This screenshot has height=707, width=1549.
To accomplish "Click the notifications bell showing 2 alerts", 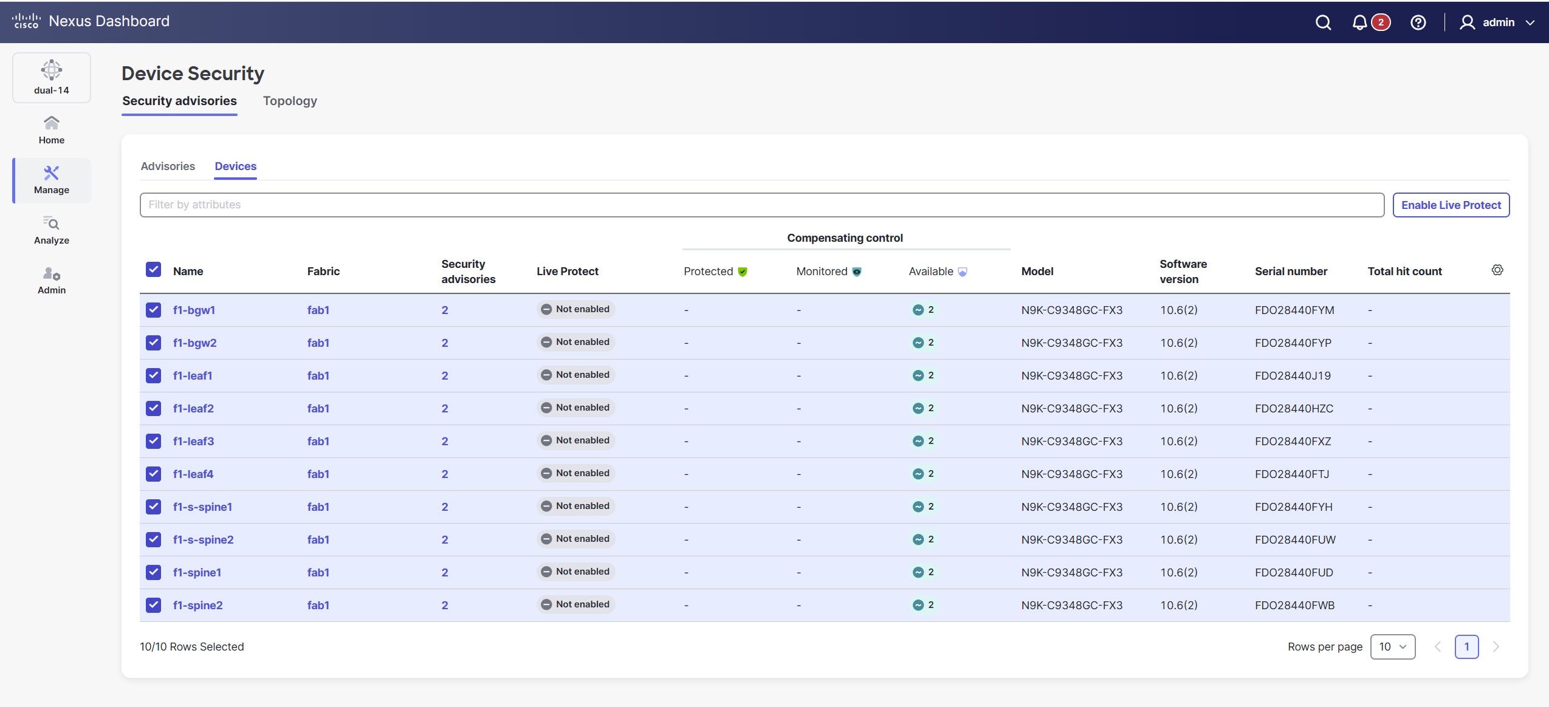I will [1361, 22].
